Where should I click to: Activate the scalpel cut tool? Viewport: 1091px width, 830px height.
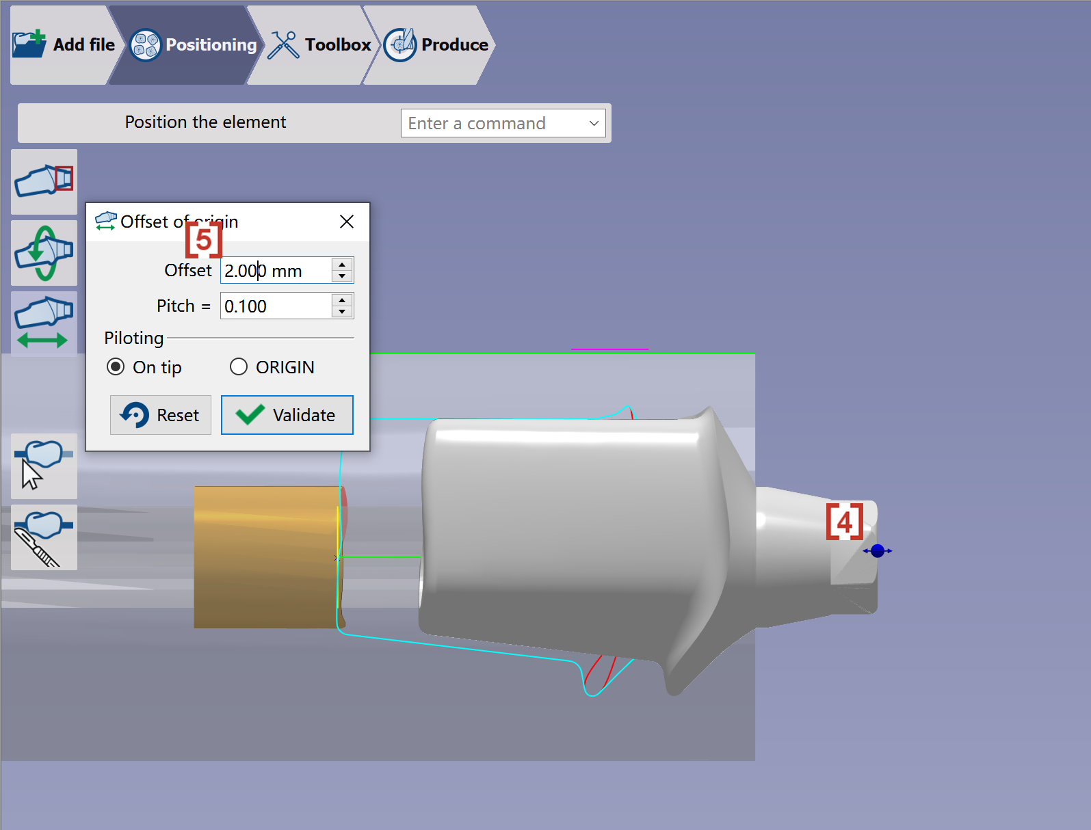pos(44,537)
